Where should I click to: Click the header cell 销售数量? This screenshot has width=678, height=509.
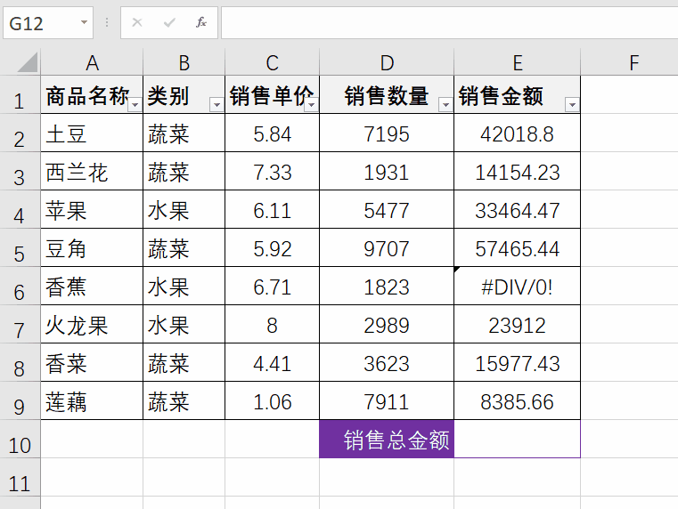(x=387, y=95)
